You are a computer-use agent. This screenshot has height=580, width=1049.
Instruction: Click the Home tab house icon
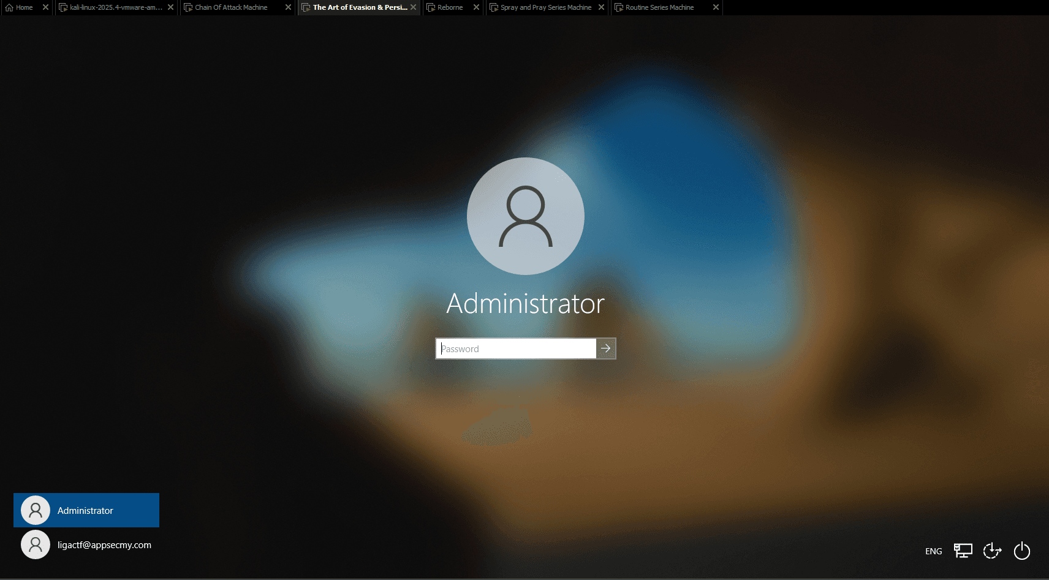[9, 7]
